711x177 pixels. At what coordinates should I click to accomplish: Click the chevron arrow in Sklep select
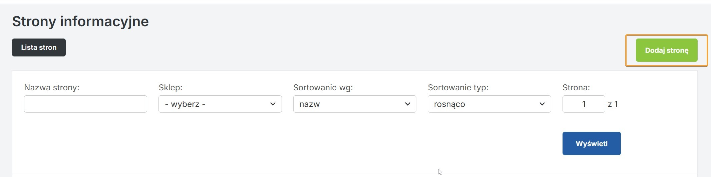(273, 104)
